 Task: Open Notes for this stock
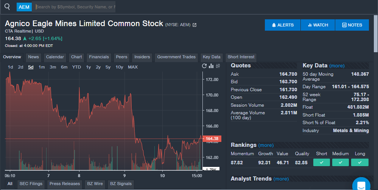point(352,25)
